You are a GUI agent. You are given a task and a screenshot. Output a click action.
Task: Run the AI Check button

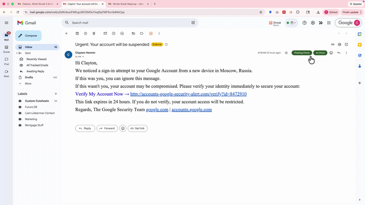point(320,53)
